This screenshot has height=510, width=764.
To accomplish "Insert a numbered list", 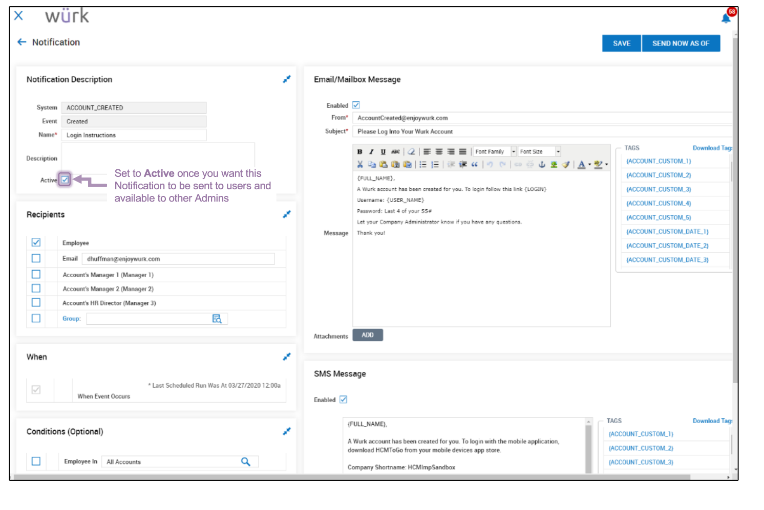I will pyautogui.click(x=435, y=164).
